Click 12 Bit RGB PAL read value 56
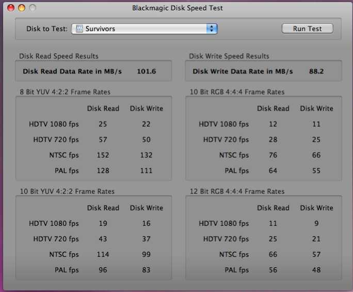The width and height of the screenshot is (353, 292). click(273, 270)
